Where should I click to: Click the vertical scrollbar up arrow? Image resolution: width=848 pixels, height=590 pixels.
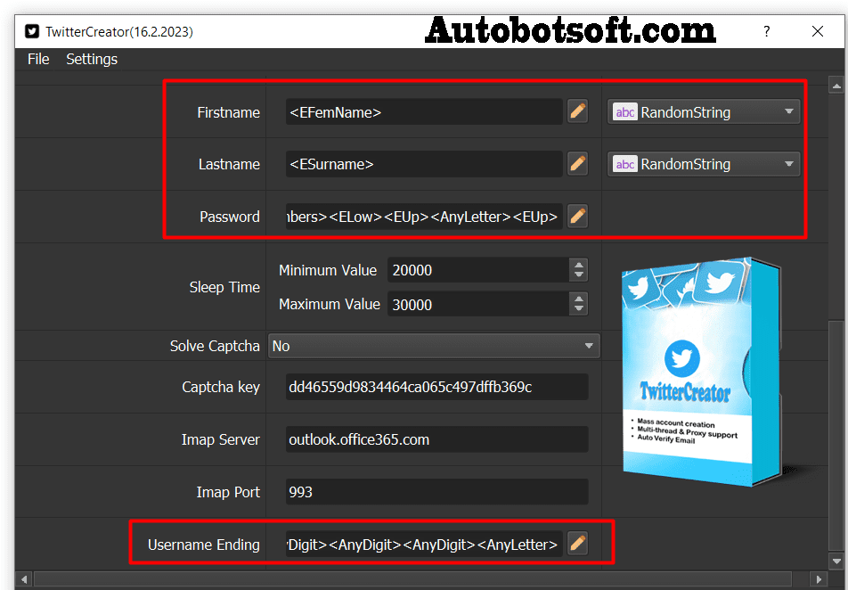point(836,86)
